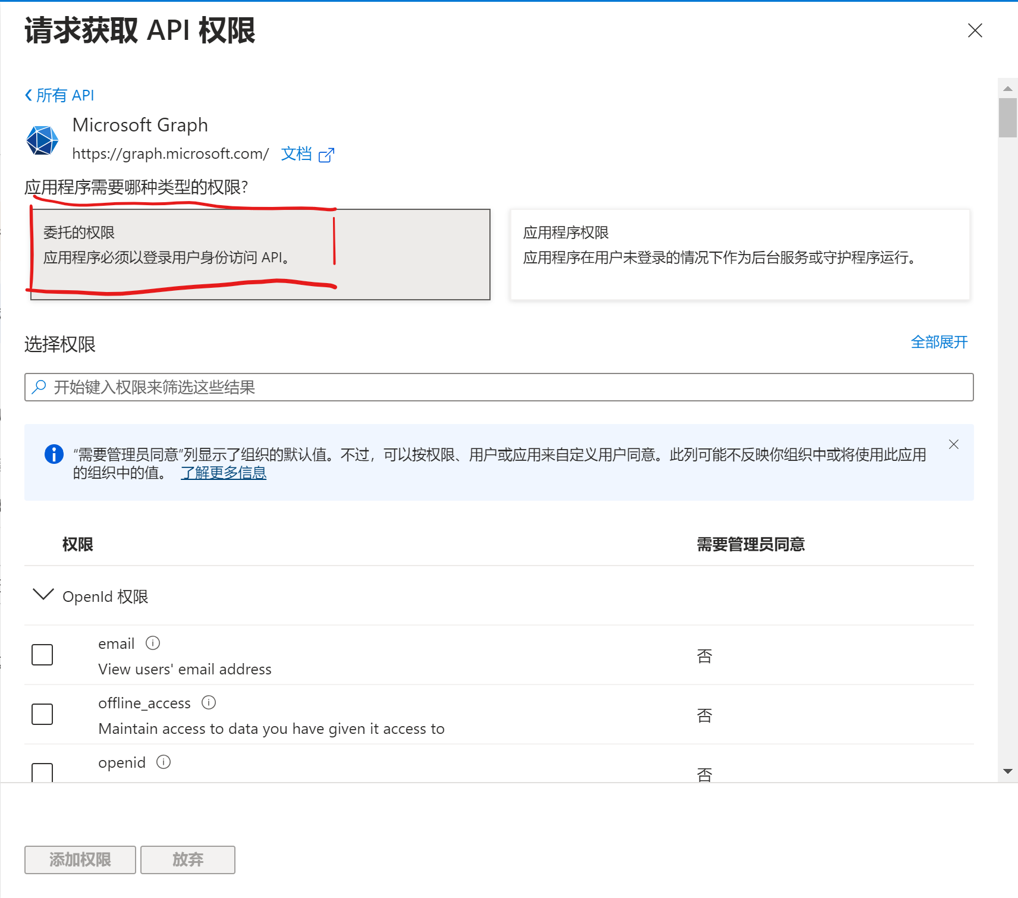Screen dimensions: 1018x898
Task: Click the magnifier icon in search box
Action: pyautogui.click(x=39, y=387)
